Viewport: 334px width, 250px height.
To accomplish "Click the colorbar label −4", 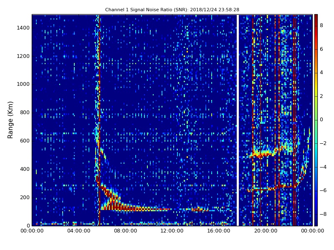I will point(323,167).
